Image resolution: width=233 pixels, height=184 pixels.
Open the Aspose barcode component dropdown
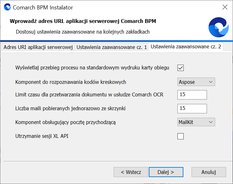(x=196, y=82)
